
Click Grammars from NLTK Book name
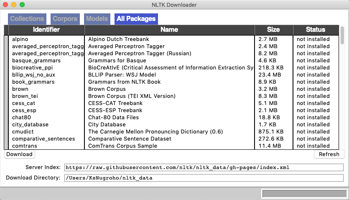[125, 82]
